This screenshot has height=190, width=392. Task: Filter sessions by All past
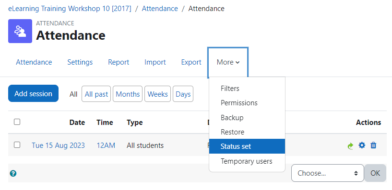tap(96, 94)
